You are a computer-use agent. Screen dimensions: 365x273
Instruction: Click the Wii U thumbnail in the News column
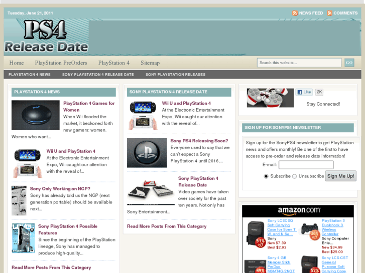[27, 163]
